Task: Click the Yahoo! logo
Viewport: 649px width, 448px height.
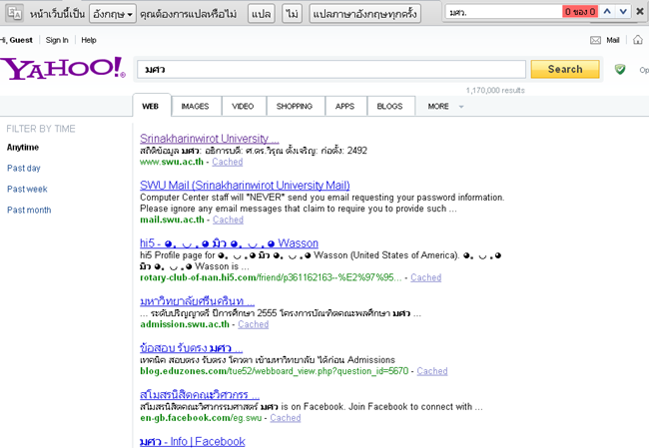Action: [63, 68]
